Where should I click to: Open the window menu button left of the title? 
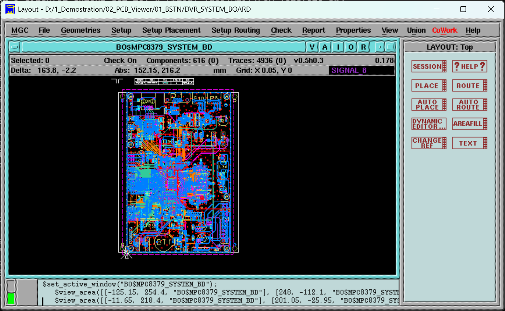coord(14,47)
